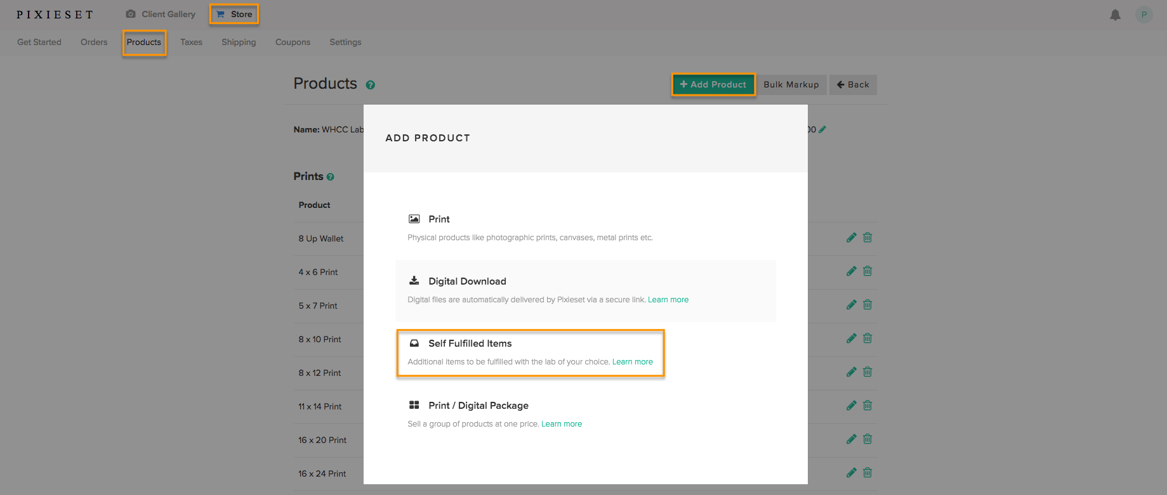This screenshot has height=495, width=1167.
Task: Edit the 4 x 6 Print product
Action: click(x=852, y=271)
